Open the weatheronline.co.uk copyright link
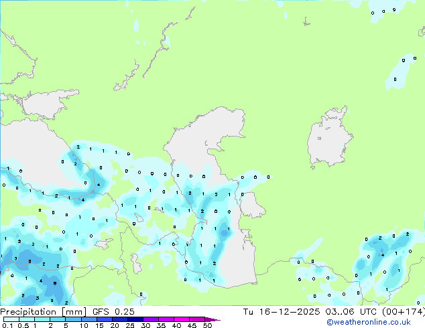Screen dimensions: 425x328 click(369, 322)
